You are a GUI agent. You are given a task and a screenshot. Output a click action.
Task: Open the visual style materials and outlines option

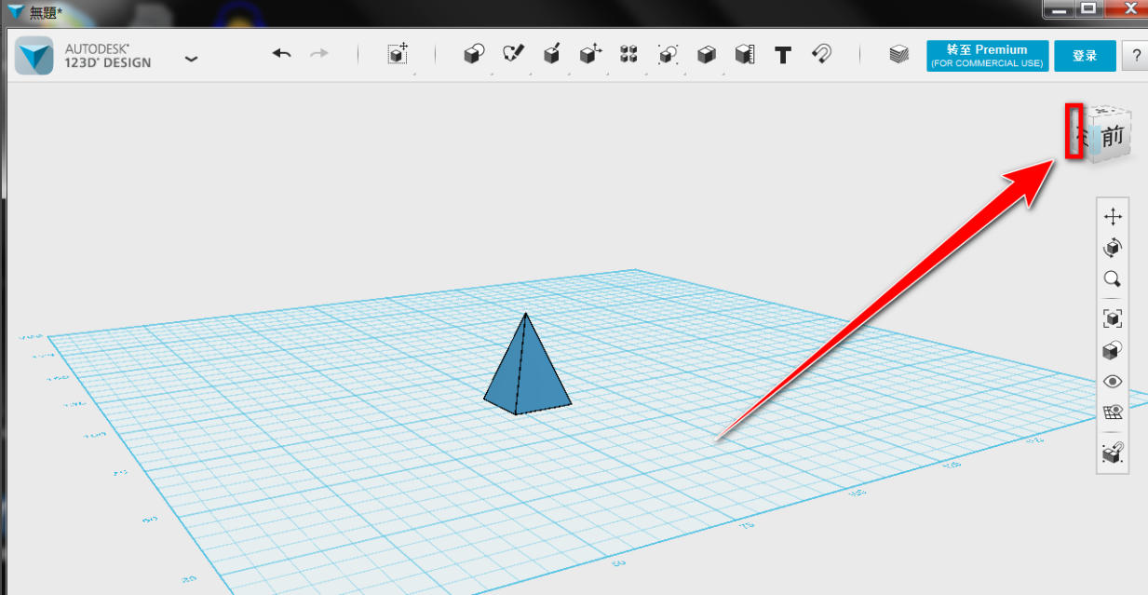(1113, 351)
